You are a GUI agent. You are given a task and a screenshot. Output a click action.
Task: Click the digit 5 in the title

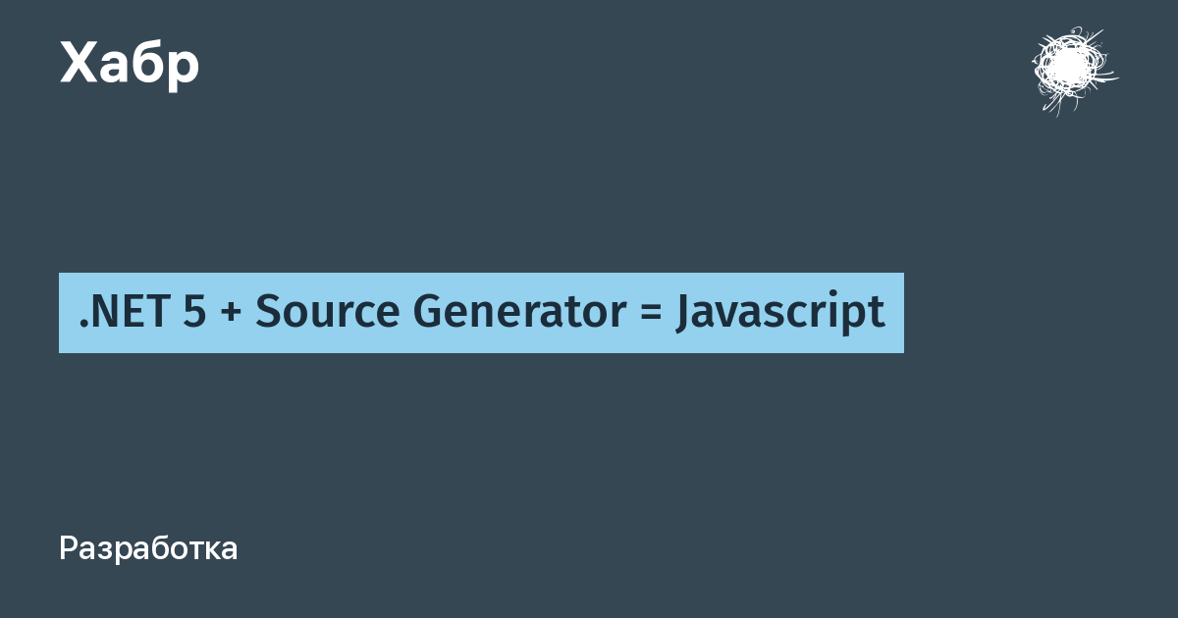[x=193, y=312]
